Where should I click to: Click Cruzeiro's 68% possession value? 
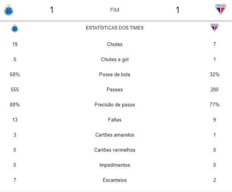[x=15, y=74]
